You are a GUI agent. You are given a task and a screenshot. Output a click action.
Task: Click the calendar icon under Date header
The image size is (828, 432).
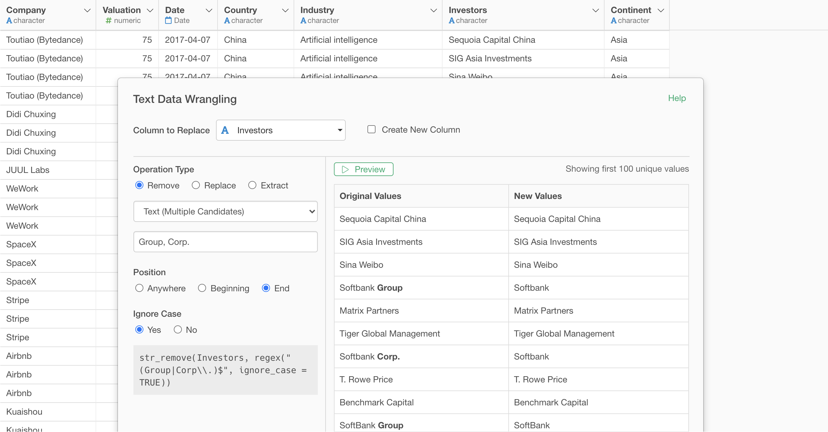point(168,20)
